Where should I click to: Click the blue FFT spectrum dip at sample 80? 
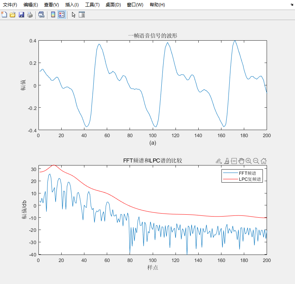(130, 253)
